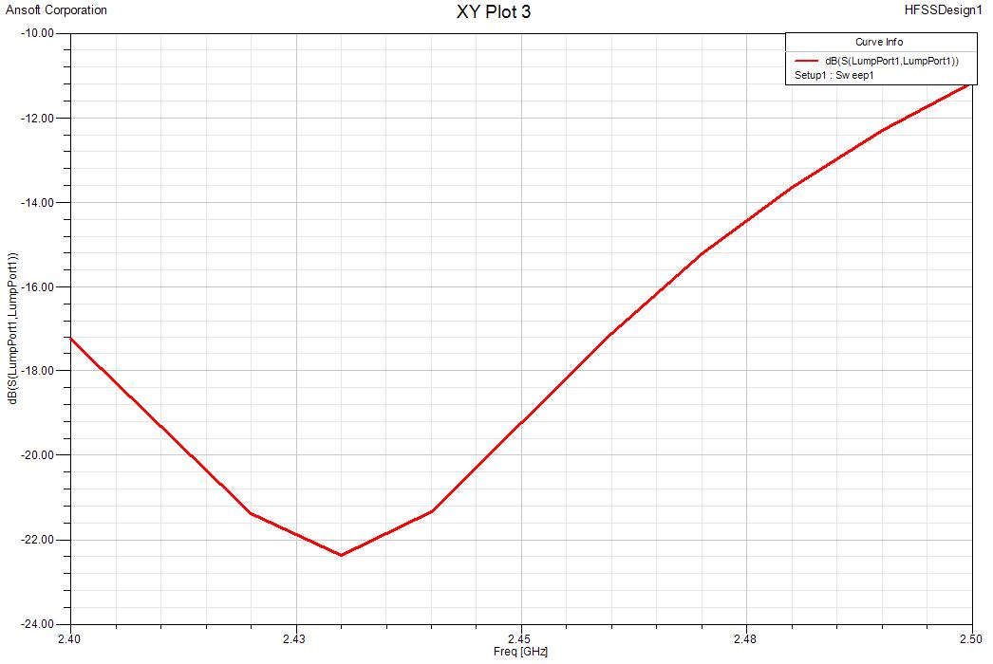Click the 2.45 X-axis tick label

pos(520,638)
